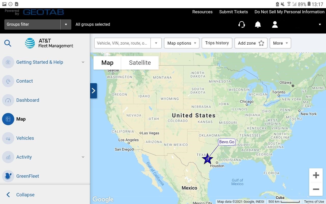The height and width of the screenshot is (204, 326).
Task: Click the Chicago city label
Action: pos(247,101)
